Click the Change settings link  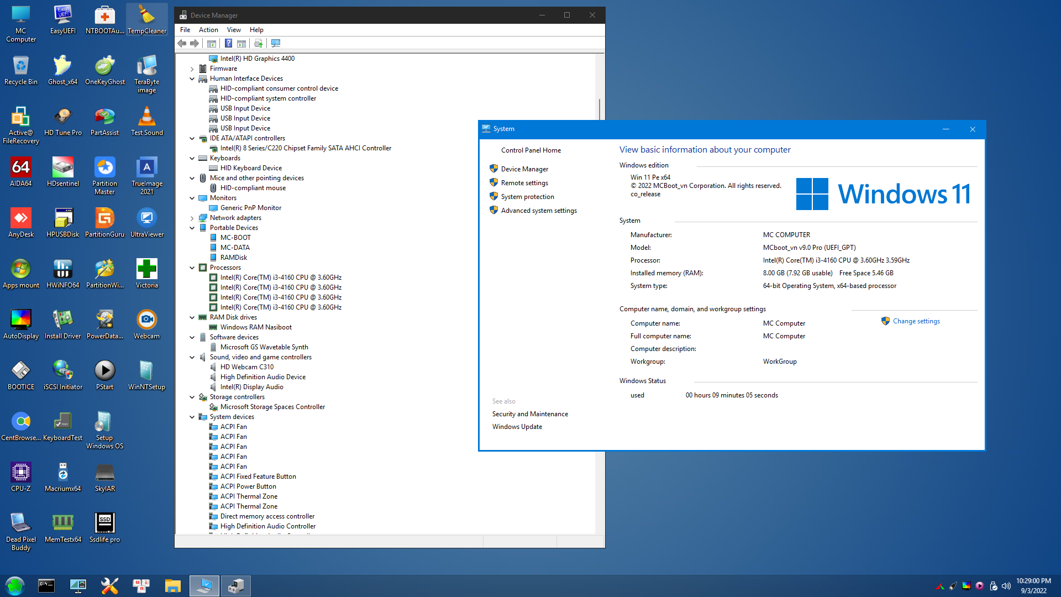[916, 321]
